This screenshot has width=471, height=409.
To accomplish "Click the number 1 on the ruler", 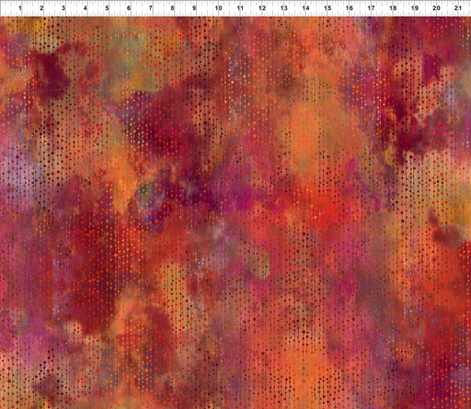I will tap(20, 8).
